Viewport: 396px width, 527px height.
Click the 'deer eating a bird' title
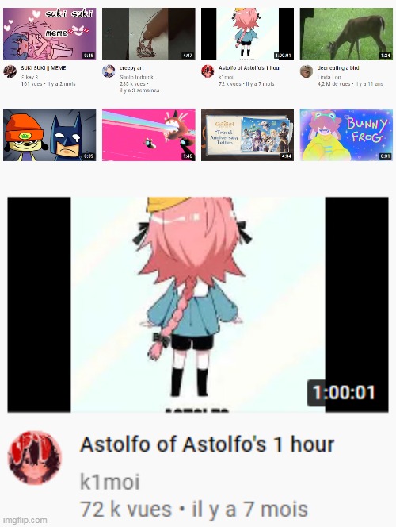338,68
